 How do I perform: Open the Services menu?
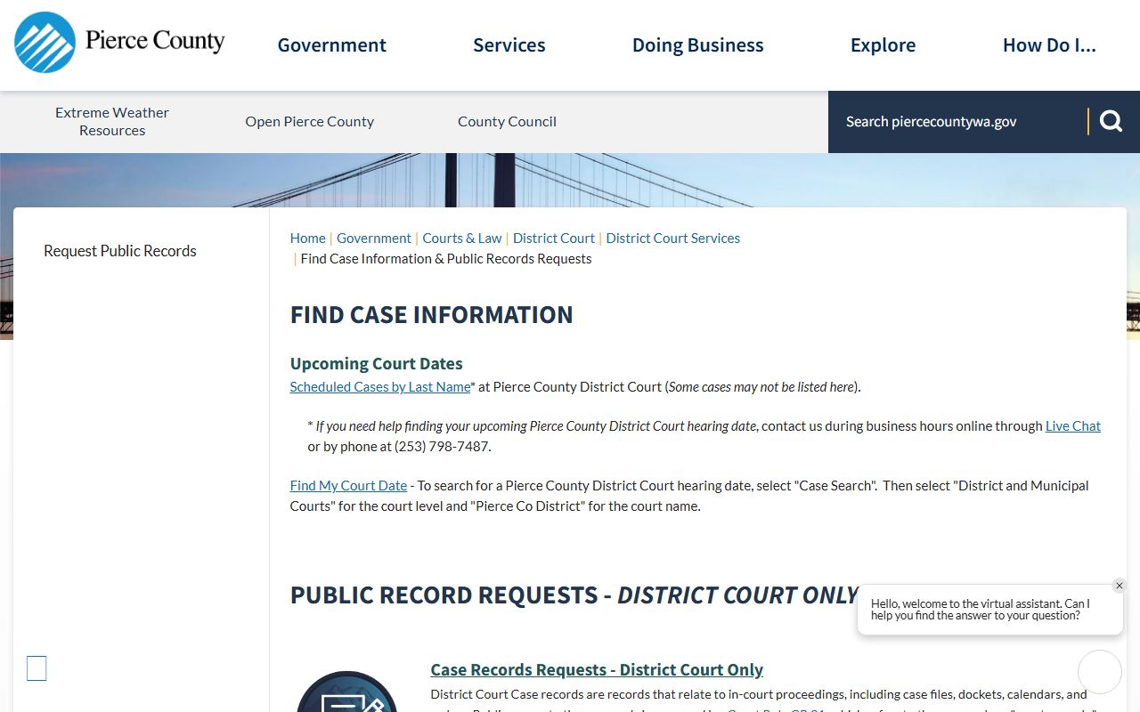[x=509, y=45]
